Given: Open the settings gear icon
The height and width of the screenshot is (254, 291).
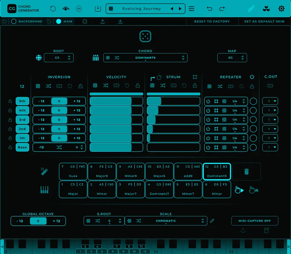Looking at the screenshot, I should click(281, 9).
